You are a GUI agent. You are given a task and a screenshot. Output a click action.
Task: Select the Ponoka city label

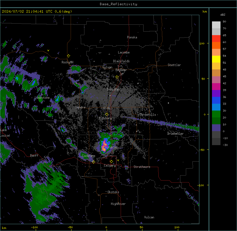[132, 37]
